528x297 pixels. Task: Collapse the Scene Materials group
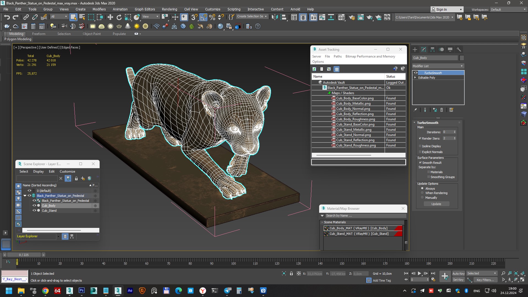coord(322,222)
